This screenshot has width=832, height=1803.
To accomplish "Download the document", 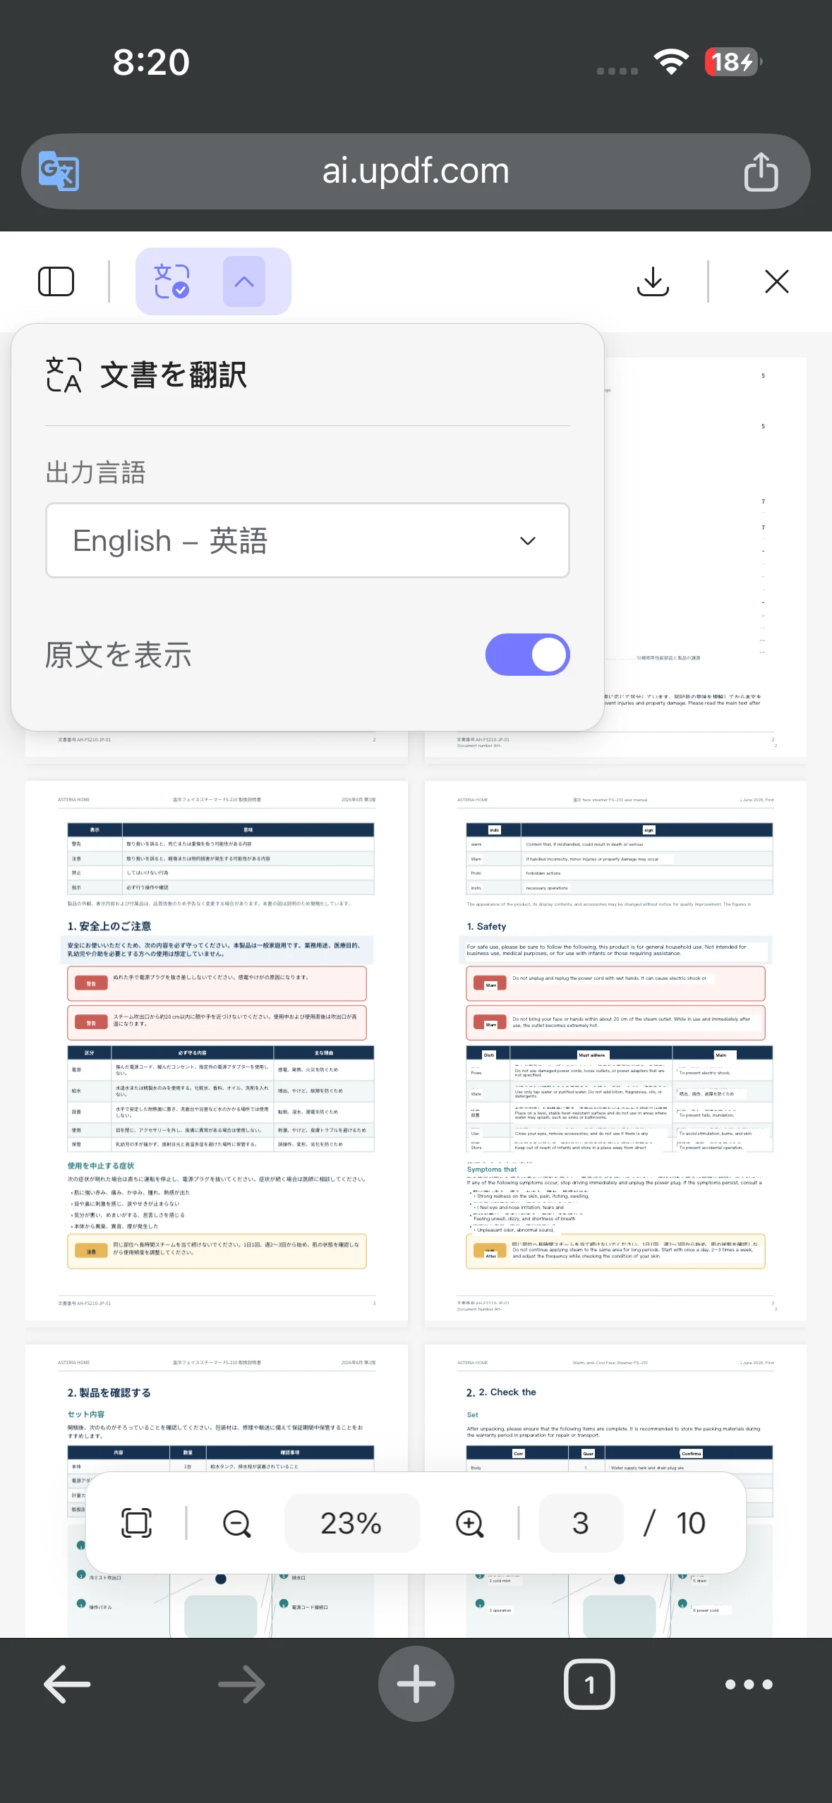I will point(653,281).
